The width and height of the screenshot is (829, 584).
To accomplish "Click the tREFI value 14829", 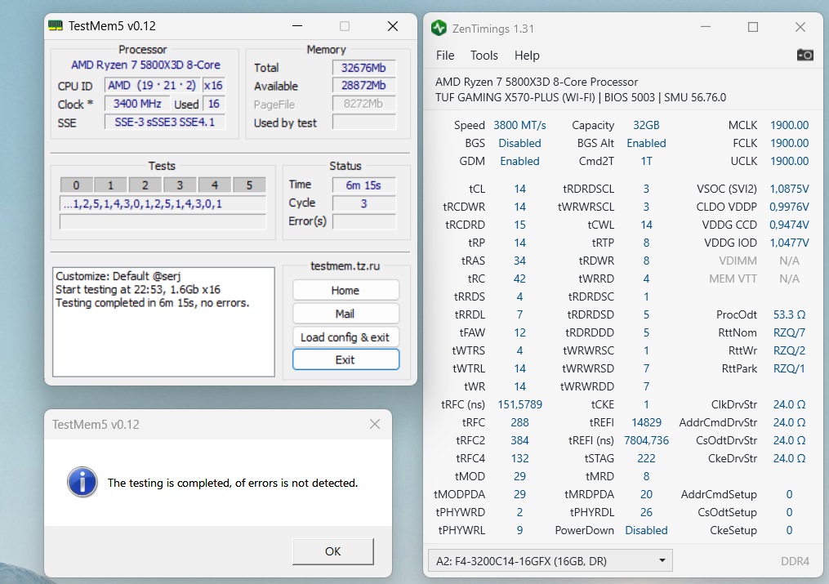I will (x=646, y=422).
